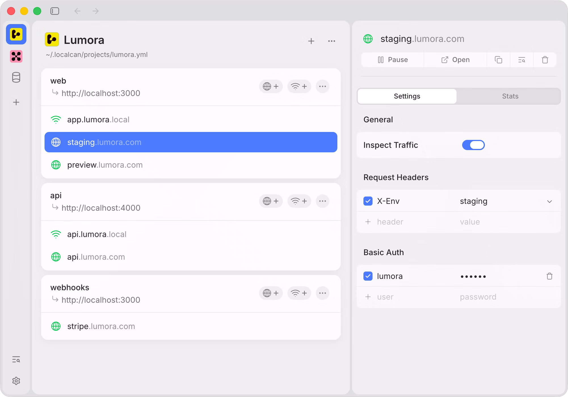Open the pink project icon in sidebar
Screen dimensions: 568x397
tap(16, 56)
